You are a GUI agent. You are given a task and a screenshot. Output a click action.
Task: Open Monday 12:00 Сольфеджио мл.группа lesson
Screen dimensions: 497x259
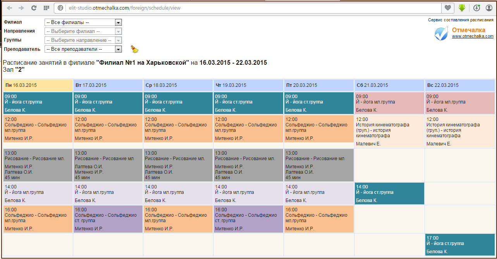38,129
